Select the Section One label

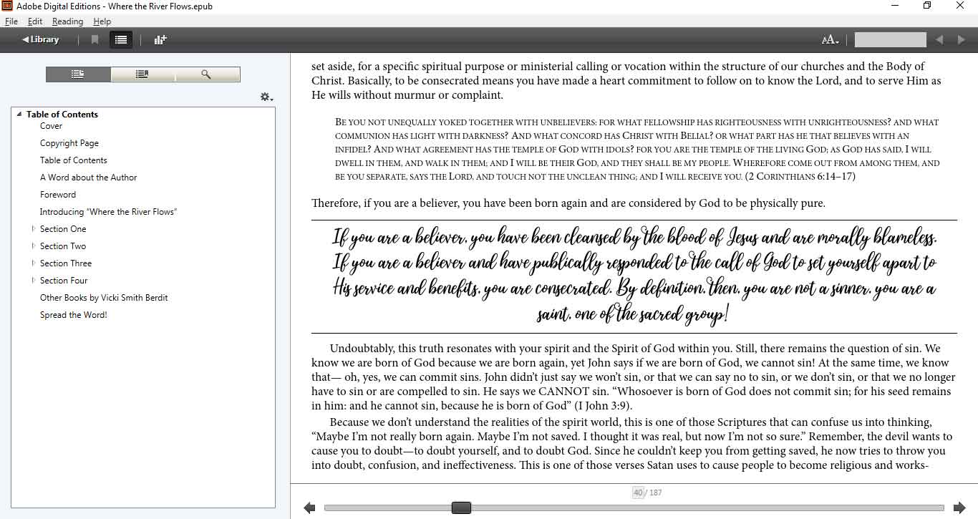(x=63, y=229)
